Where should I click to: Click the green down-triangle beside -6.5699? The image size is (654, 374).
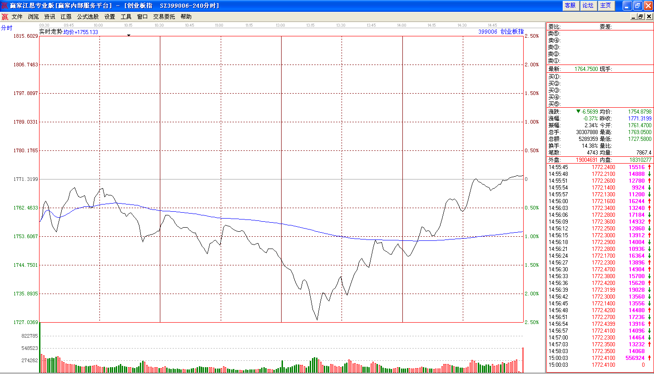coord(578,111)
